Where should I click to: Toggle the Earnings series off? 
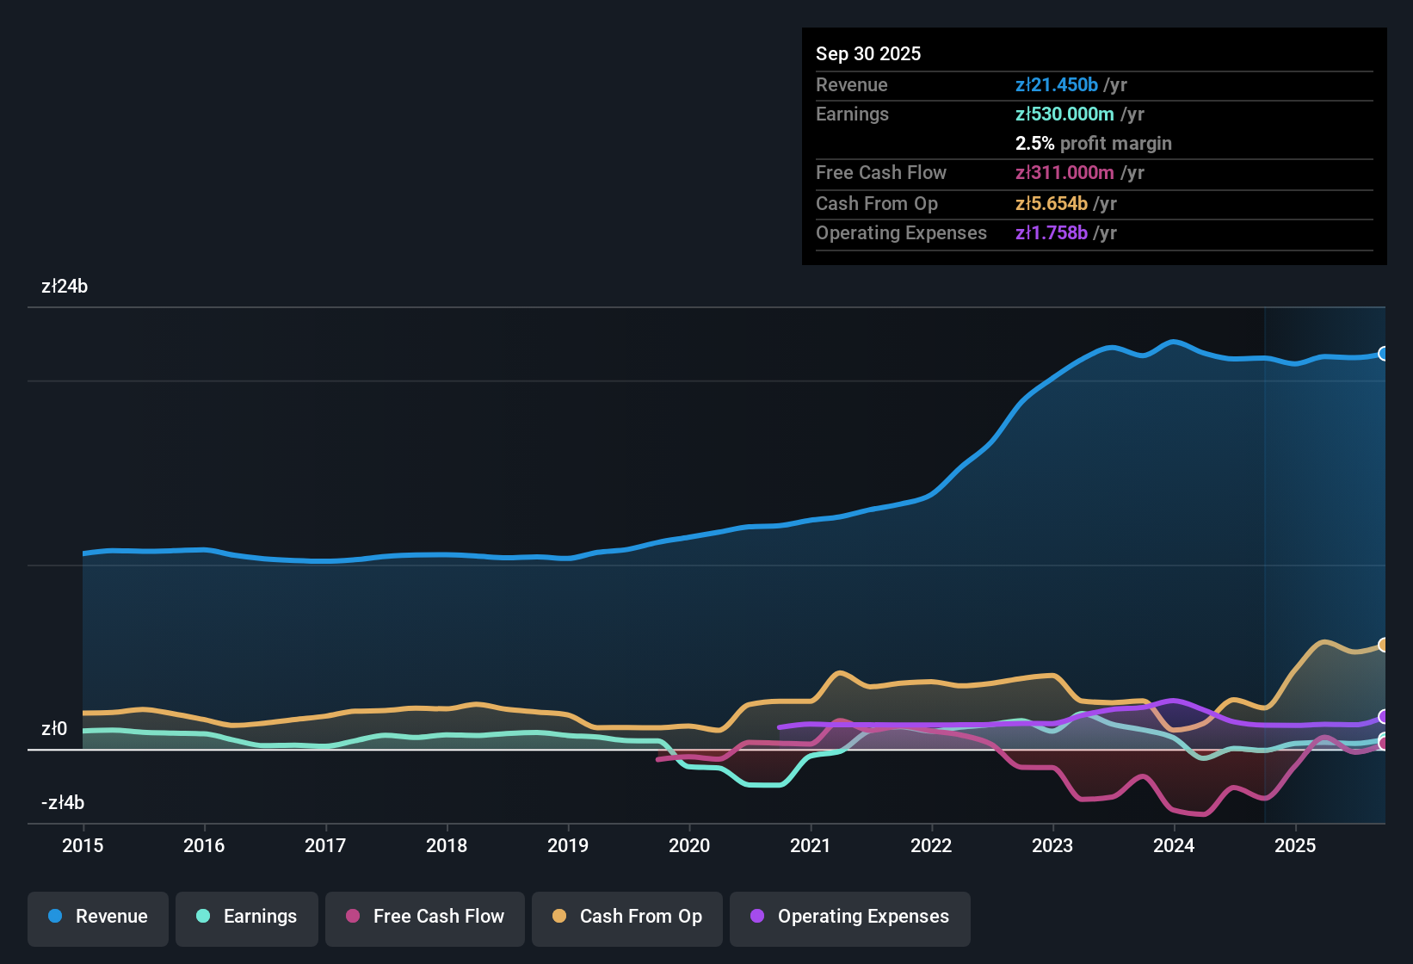[x=247, y=917]
